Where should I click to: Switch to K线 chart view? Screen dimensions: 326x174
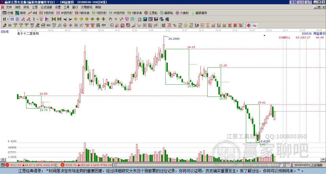tap(32, 13)
